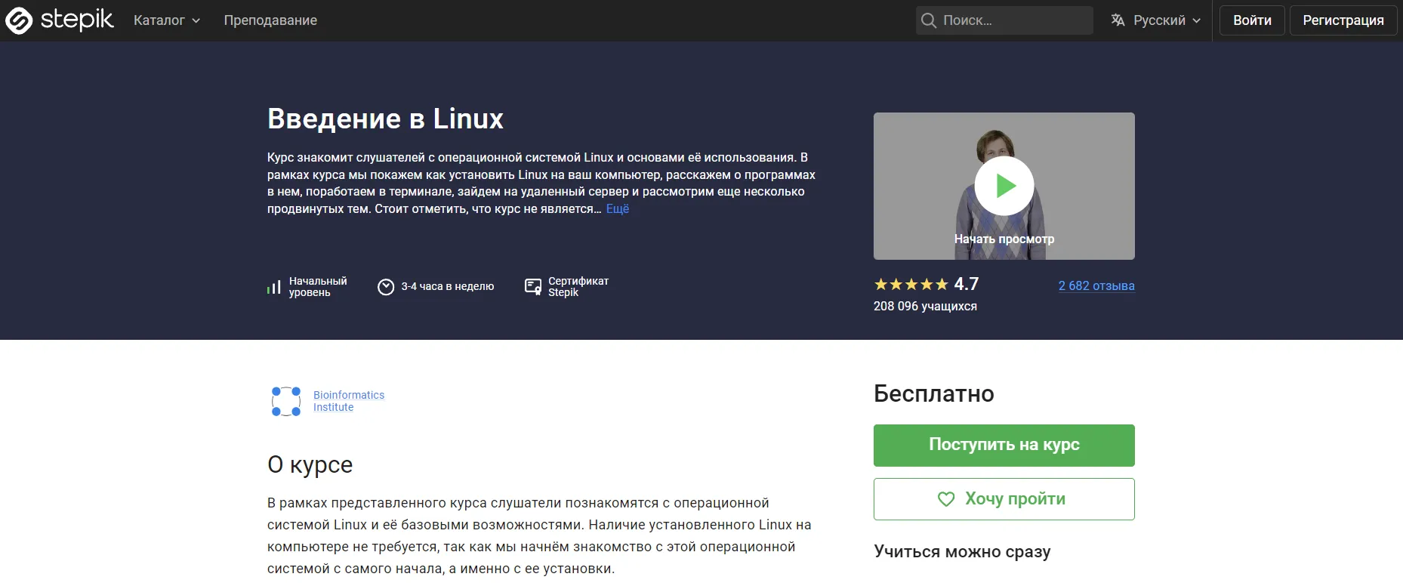Click the Stepik certificate icon
Viewport: 1403px width, 586px height.
click(x=533, y=287)
